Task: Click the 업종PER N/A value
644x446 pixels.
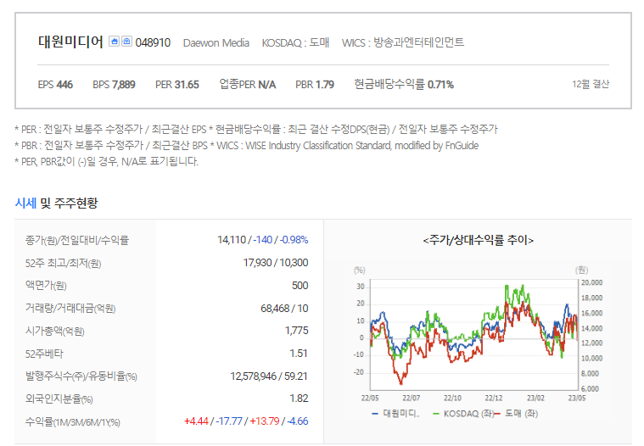Action: (x=248, y=85)
